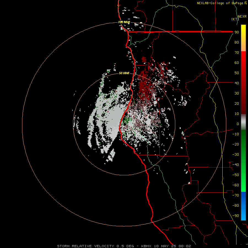Click the -80 value on velocity scale
The height and width of the screenshot is (248, 248).
236,206
